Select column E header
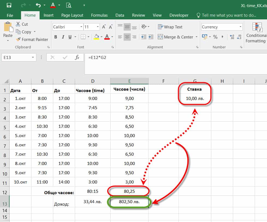The height and width of the screenshot is (222, 267). [x=129, y=81]
